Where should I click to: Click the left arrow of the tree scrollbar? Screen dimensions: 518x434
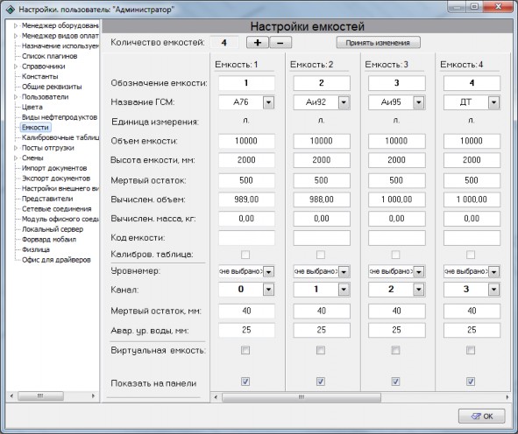click(x=11, y=395)
